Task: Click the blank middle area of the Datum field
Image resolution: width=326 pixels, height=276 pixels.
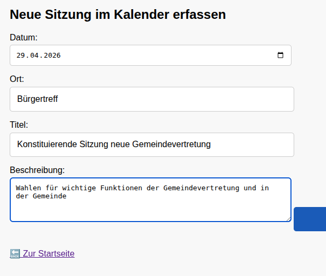Action: tap(162, 56)
